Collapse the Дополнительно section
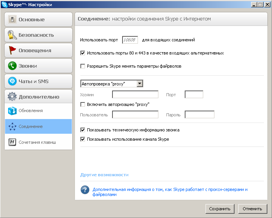 pos(38,97)
